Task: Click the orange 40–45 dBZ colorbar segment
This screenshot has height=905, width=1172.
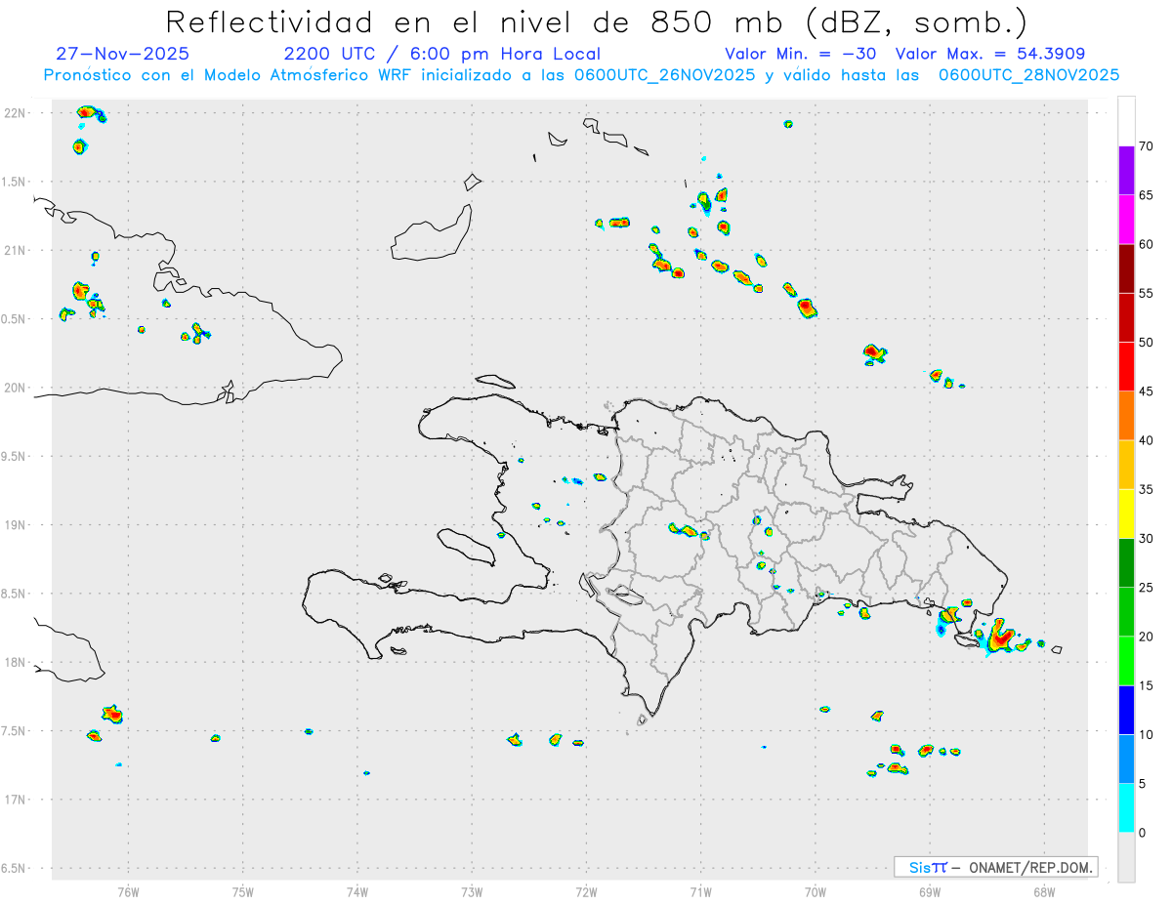Action: point(1126,416)
